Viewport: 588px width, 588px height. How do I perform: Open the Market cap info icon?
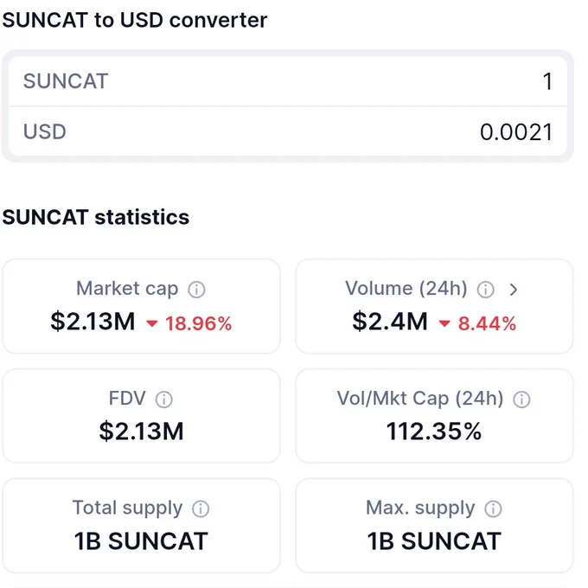tap(196, 290)
